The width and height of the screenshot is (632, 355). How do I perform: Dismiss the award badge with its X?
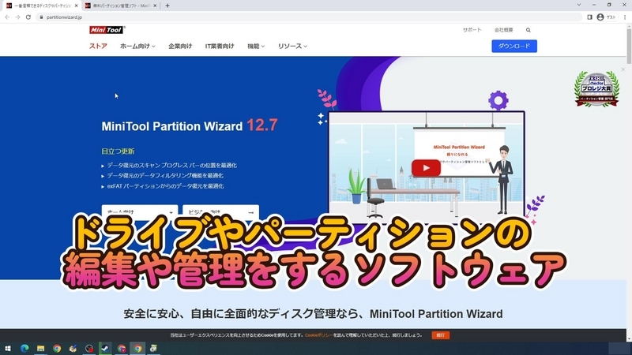(x=623, y=69)
